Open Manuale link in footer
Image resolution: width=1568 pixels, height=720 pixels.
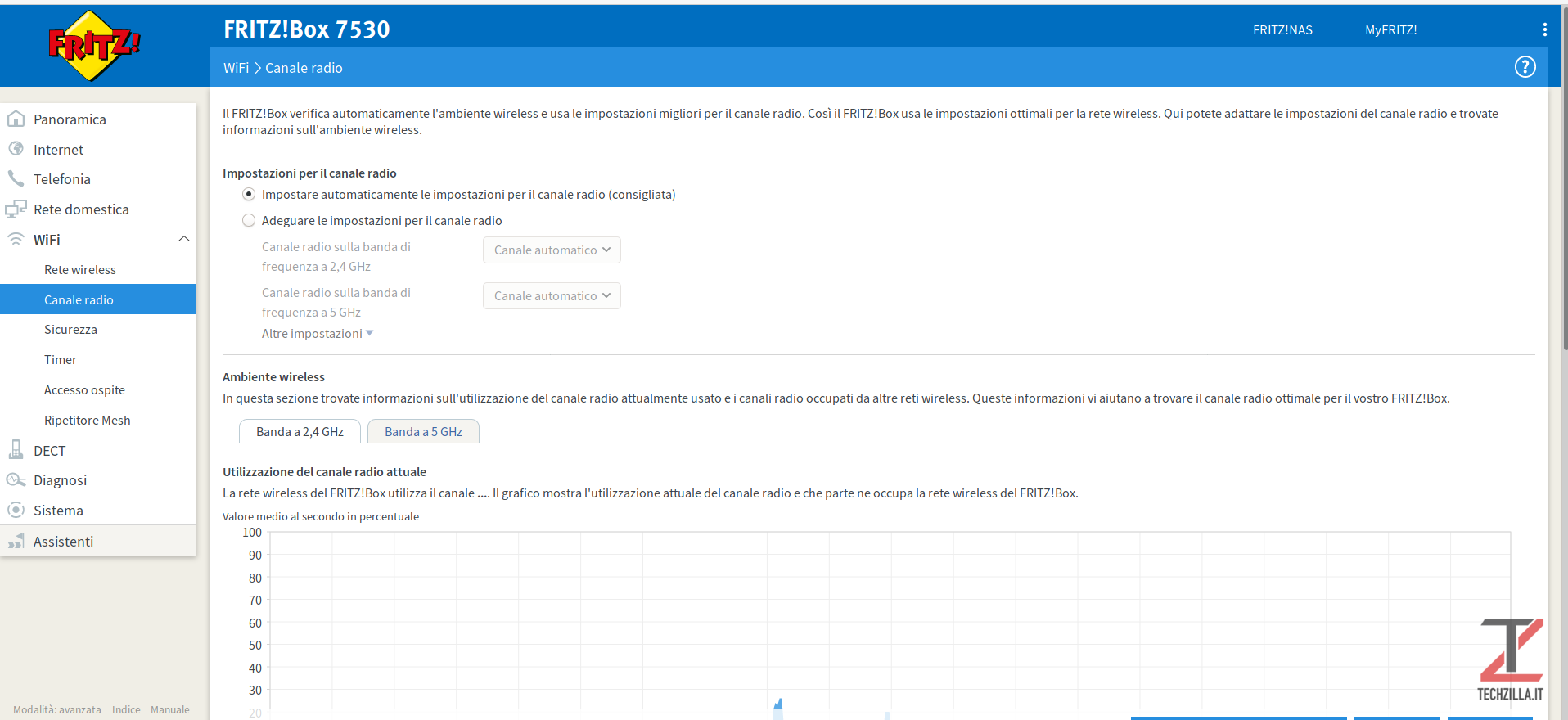(170, 710)
